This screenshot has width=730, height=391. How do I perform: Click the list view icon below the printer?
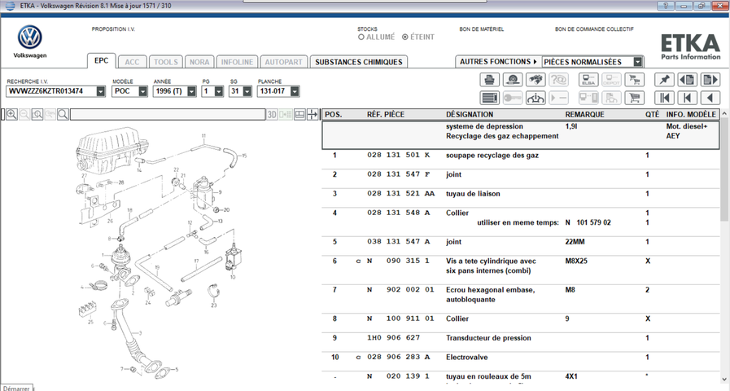click(489, 98)
